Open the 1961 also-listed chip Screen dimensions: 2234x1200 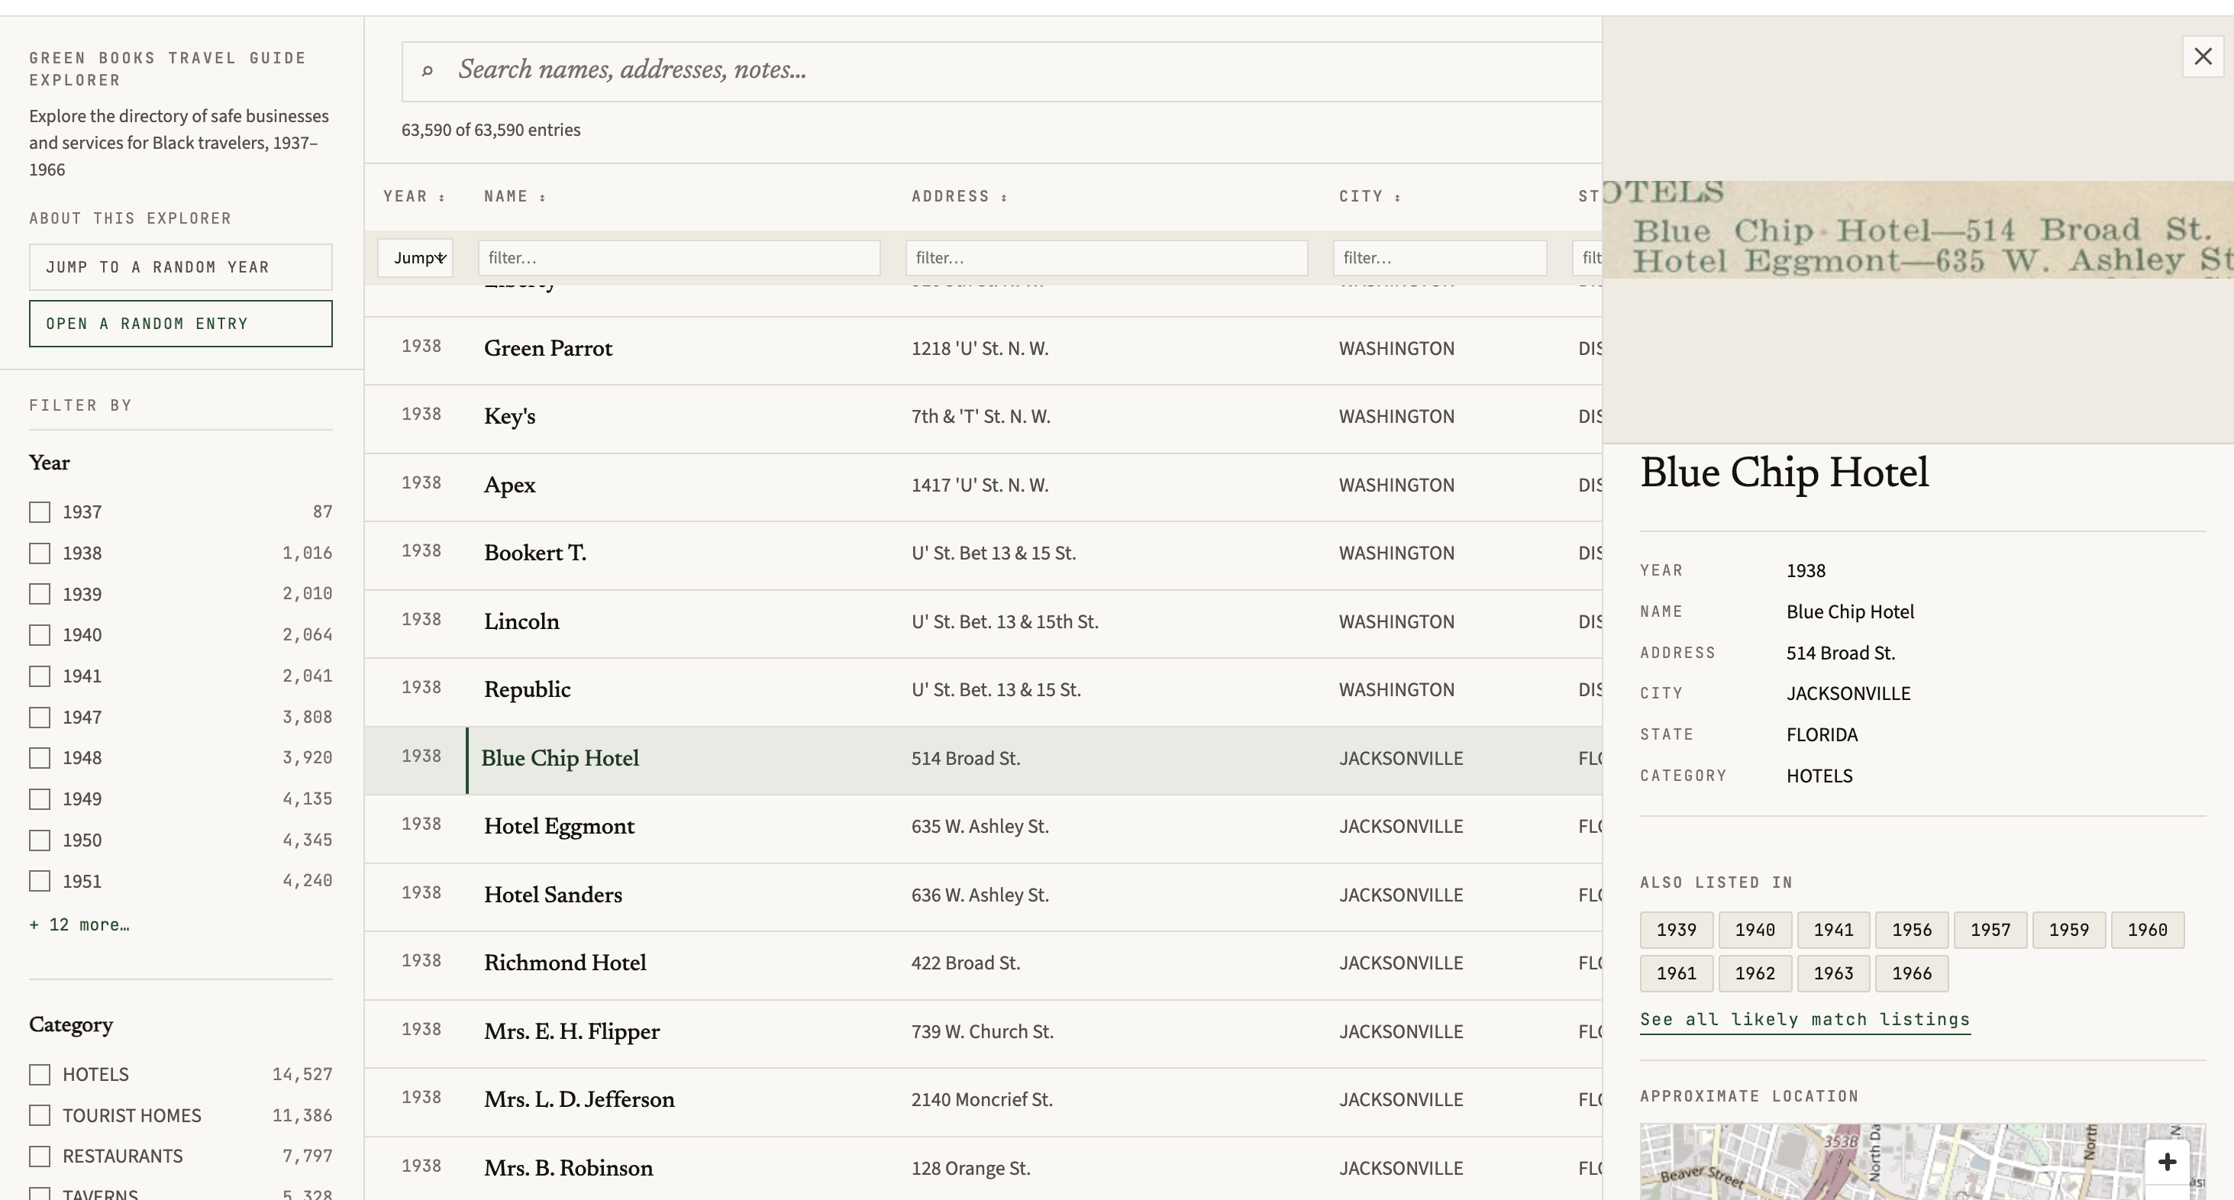click(1677, 974)
